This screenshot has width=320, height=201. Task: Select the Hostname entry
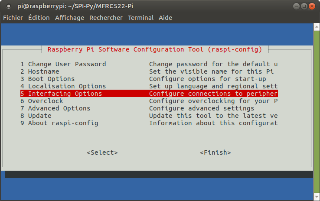point(43,71)
